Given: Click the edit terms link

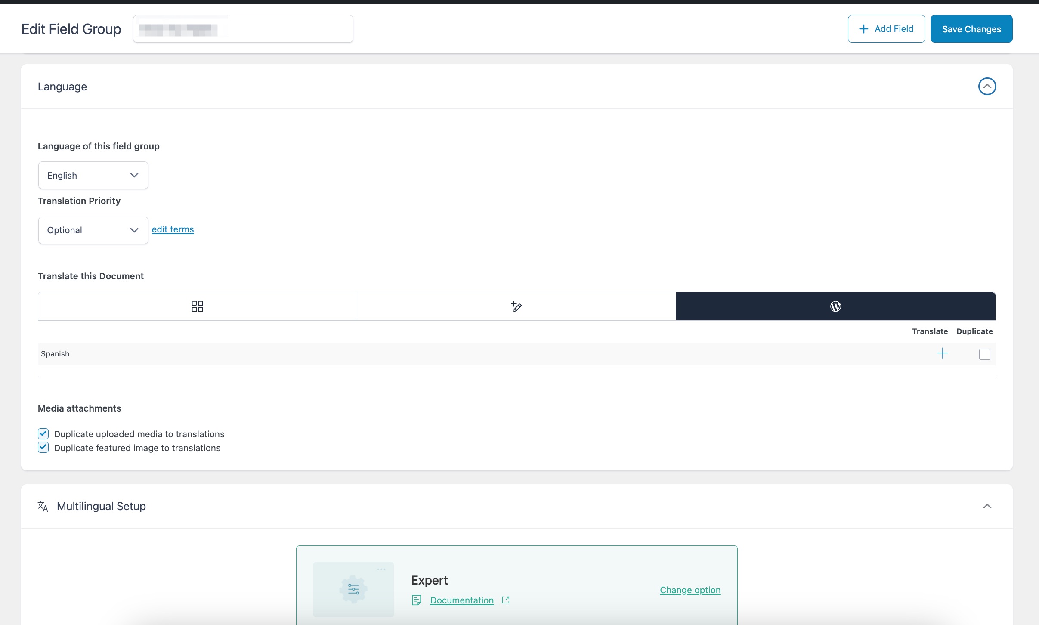Looking at the screenshot, I should click(x=173, y=229).
